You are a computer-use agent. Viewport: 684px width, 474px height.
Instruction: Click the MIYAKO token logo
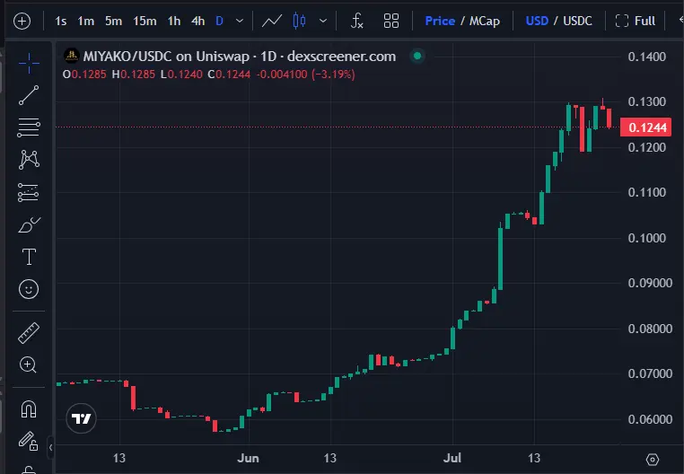click(72, 56)
